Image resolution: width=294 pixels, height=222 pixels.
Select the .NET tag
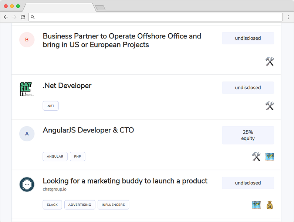coord(51,106)
